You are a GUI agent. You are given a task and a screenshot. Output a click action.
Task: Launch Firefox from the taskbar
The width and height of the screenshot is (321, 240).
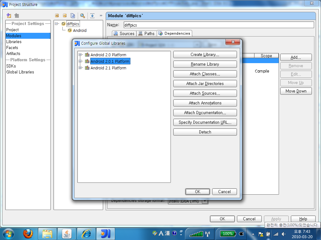[x=28, y=234]
